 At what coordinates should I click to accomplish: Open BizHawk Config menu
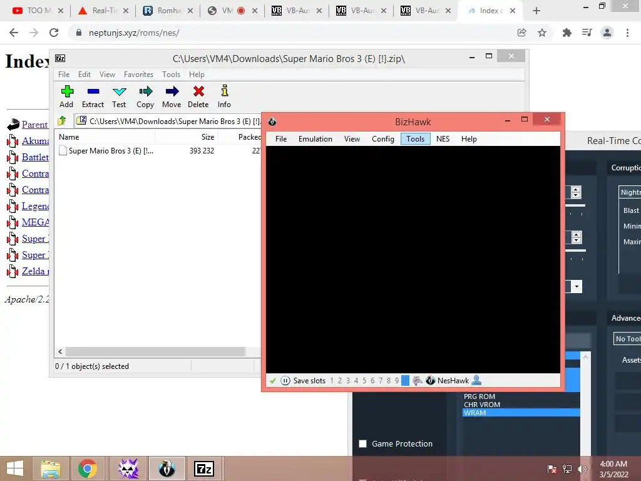383,139
